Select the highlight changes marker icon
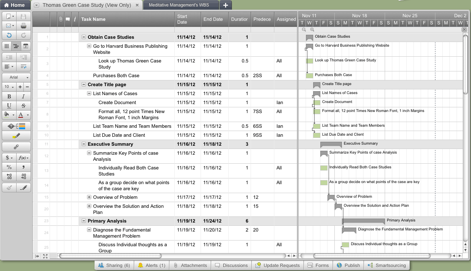This screenshot has width=471, height=271. tap(16, 136)
